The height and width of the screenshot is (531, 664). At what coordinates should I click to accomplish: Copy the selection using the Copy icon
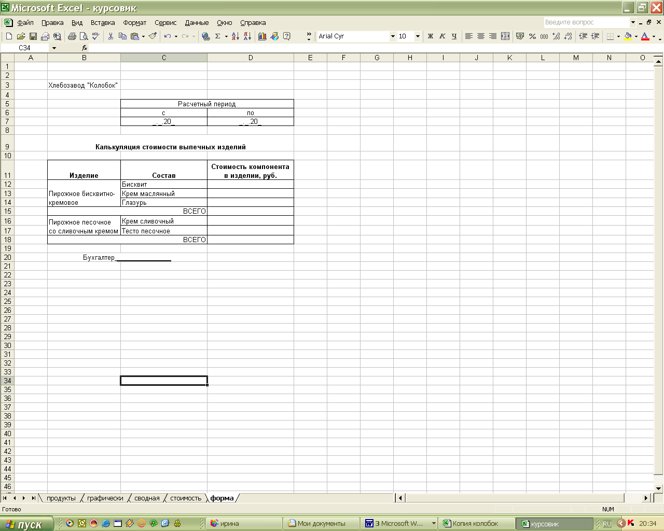tap(122, 36)
